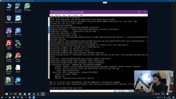Launch WinSCP desktop shortcut

click(x=18, y=44)
